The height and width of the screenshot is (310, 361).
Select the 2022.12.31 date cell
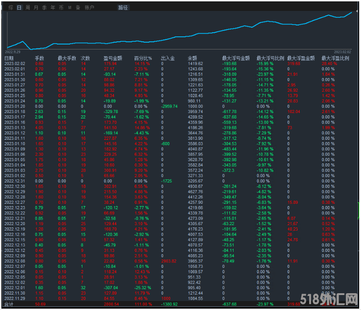(x=15, y=181)
